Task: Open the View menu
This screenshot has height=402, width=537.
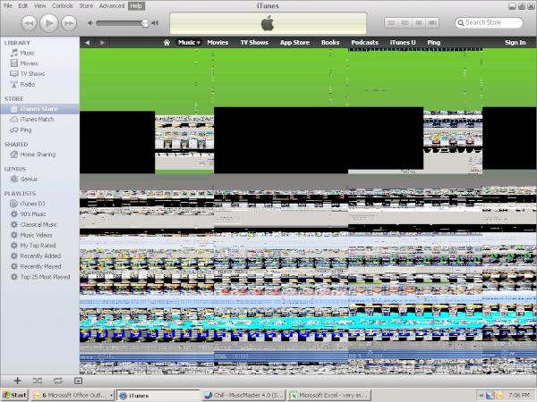Action: pyautogui.click(x=39, y=6)
